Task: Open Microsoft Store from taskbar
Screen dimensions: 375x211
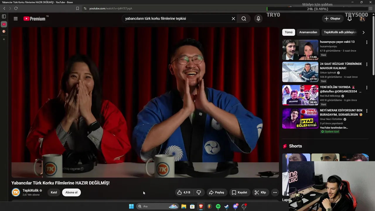Action: pyautogui.click(x=192, y=206)
